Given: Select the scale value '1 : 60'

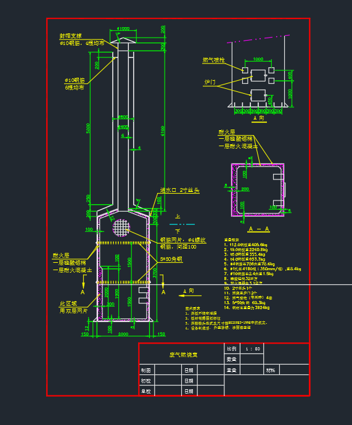Looking at the screenshot, I should pyautogui.click(x=253, y=349).
